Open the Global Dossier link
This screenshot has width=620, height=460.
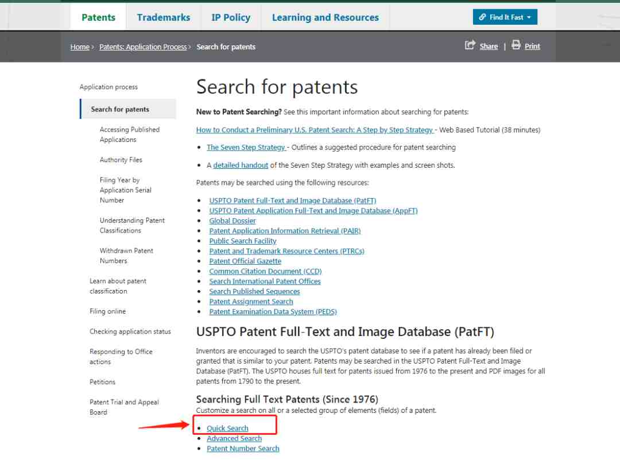click(x=232, y=221)
